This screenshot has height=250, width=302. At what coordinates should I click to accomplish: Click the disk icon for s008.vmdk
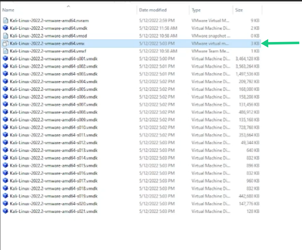tap(6, 112)
